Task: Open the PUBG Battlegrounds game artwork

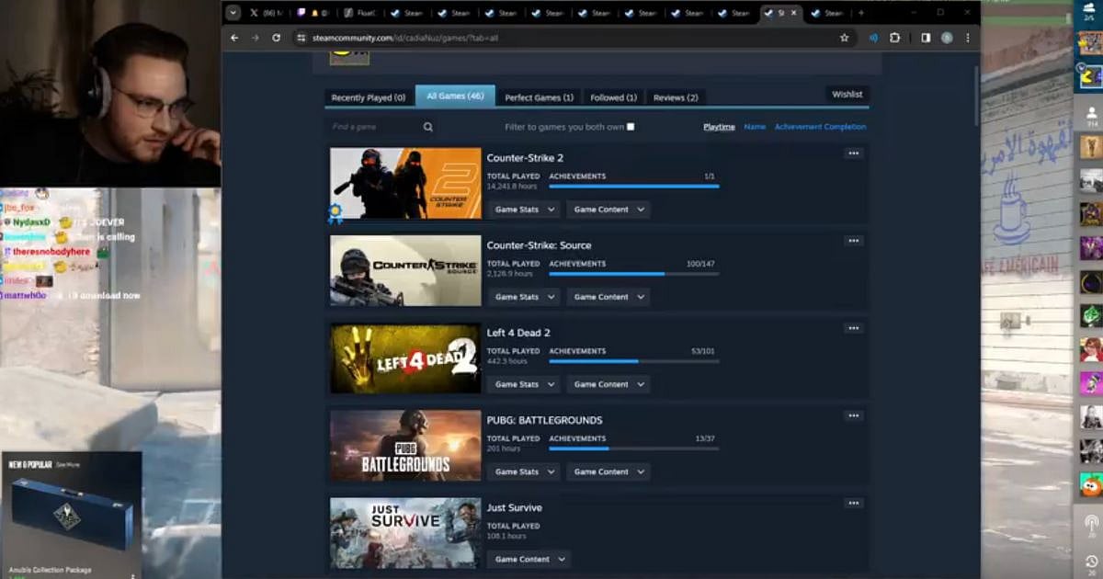Action: pyautogui.click(x=405, y=445)
